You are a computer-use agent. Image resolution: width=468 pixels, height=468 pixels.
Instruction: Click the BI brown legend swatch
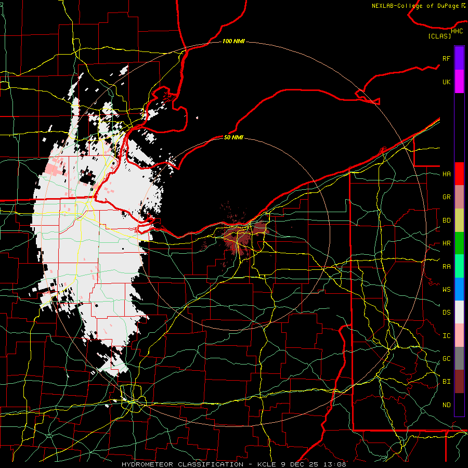coord(459,382)
